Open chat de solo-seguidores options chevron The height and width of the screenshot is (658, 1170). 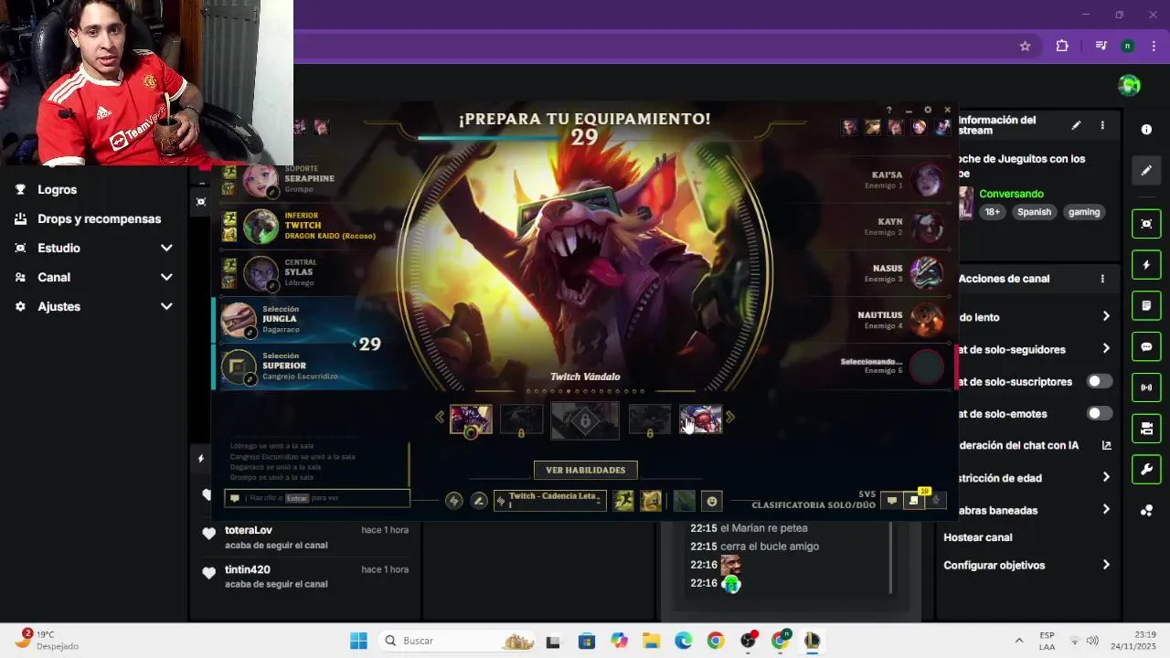(x=1106, y=348)
